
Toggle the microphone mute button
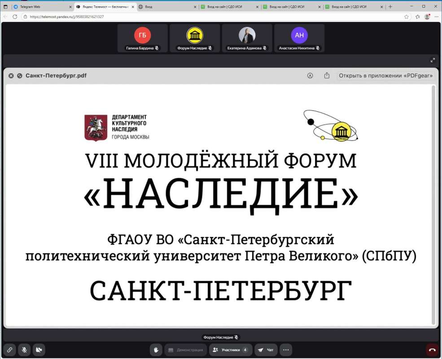pos(24,350)
